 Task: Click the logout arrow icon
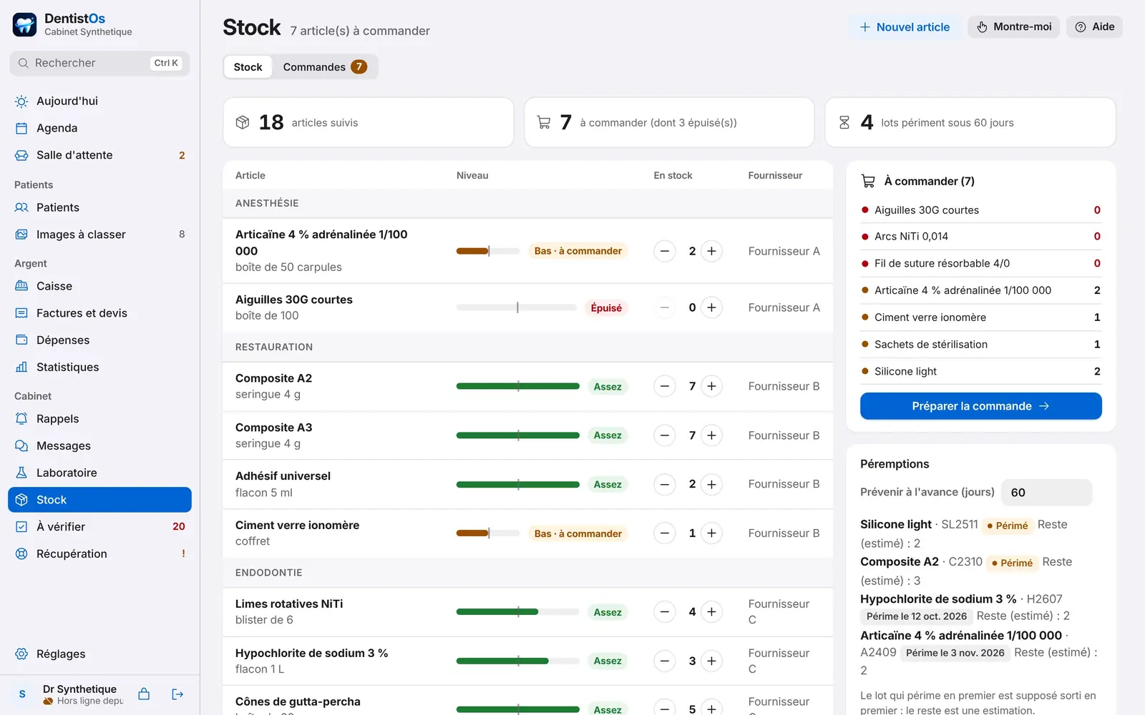tap(177, 694)
